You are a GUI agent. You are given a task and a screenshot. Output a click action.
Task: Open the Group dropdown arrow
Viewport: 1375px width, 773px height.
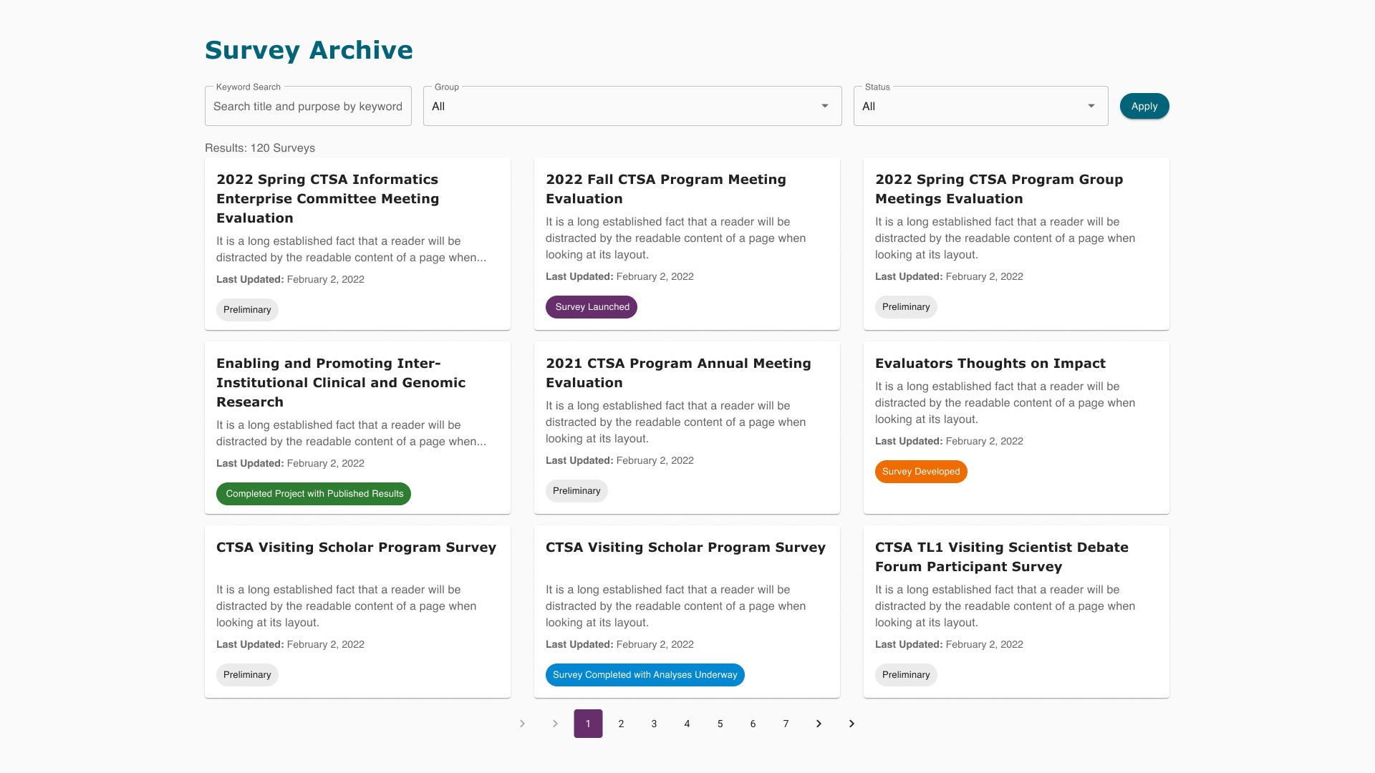coord(824,106)
